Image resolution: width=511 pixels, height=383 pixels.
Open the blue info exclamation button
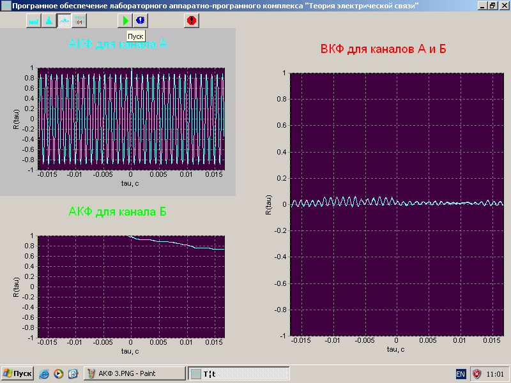(x=141, y=21)
